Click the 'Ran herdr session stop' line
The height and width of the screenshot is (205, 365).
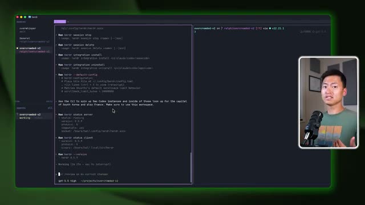(75, 35)
